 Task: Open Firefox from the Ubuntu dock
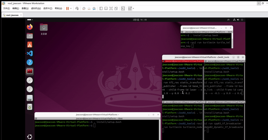point(29,27)
